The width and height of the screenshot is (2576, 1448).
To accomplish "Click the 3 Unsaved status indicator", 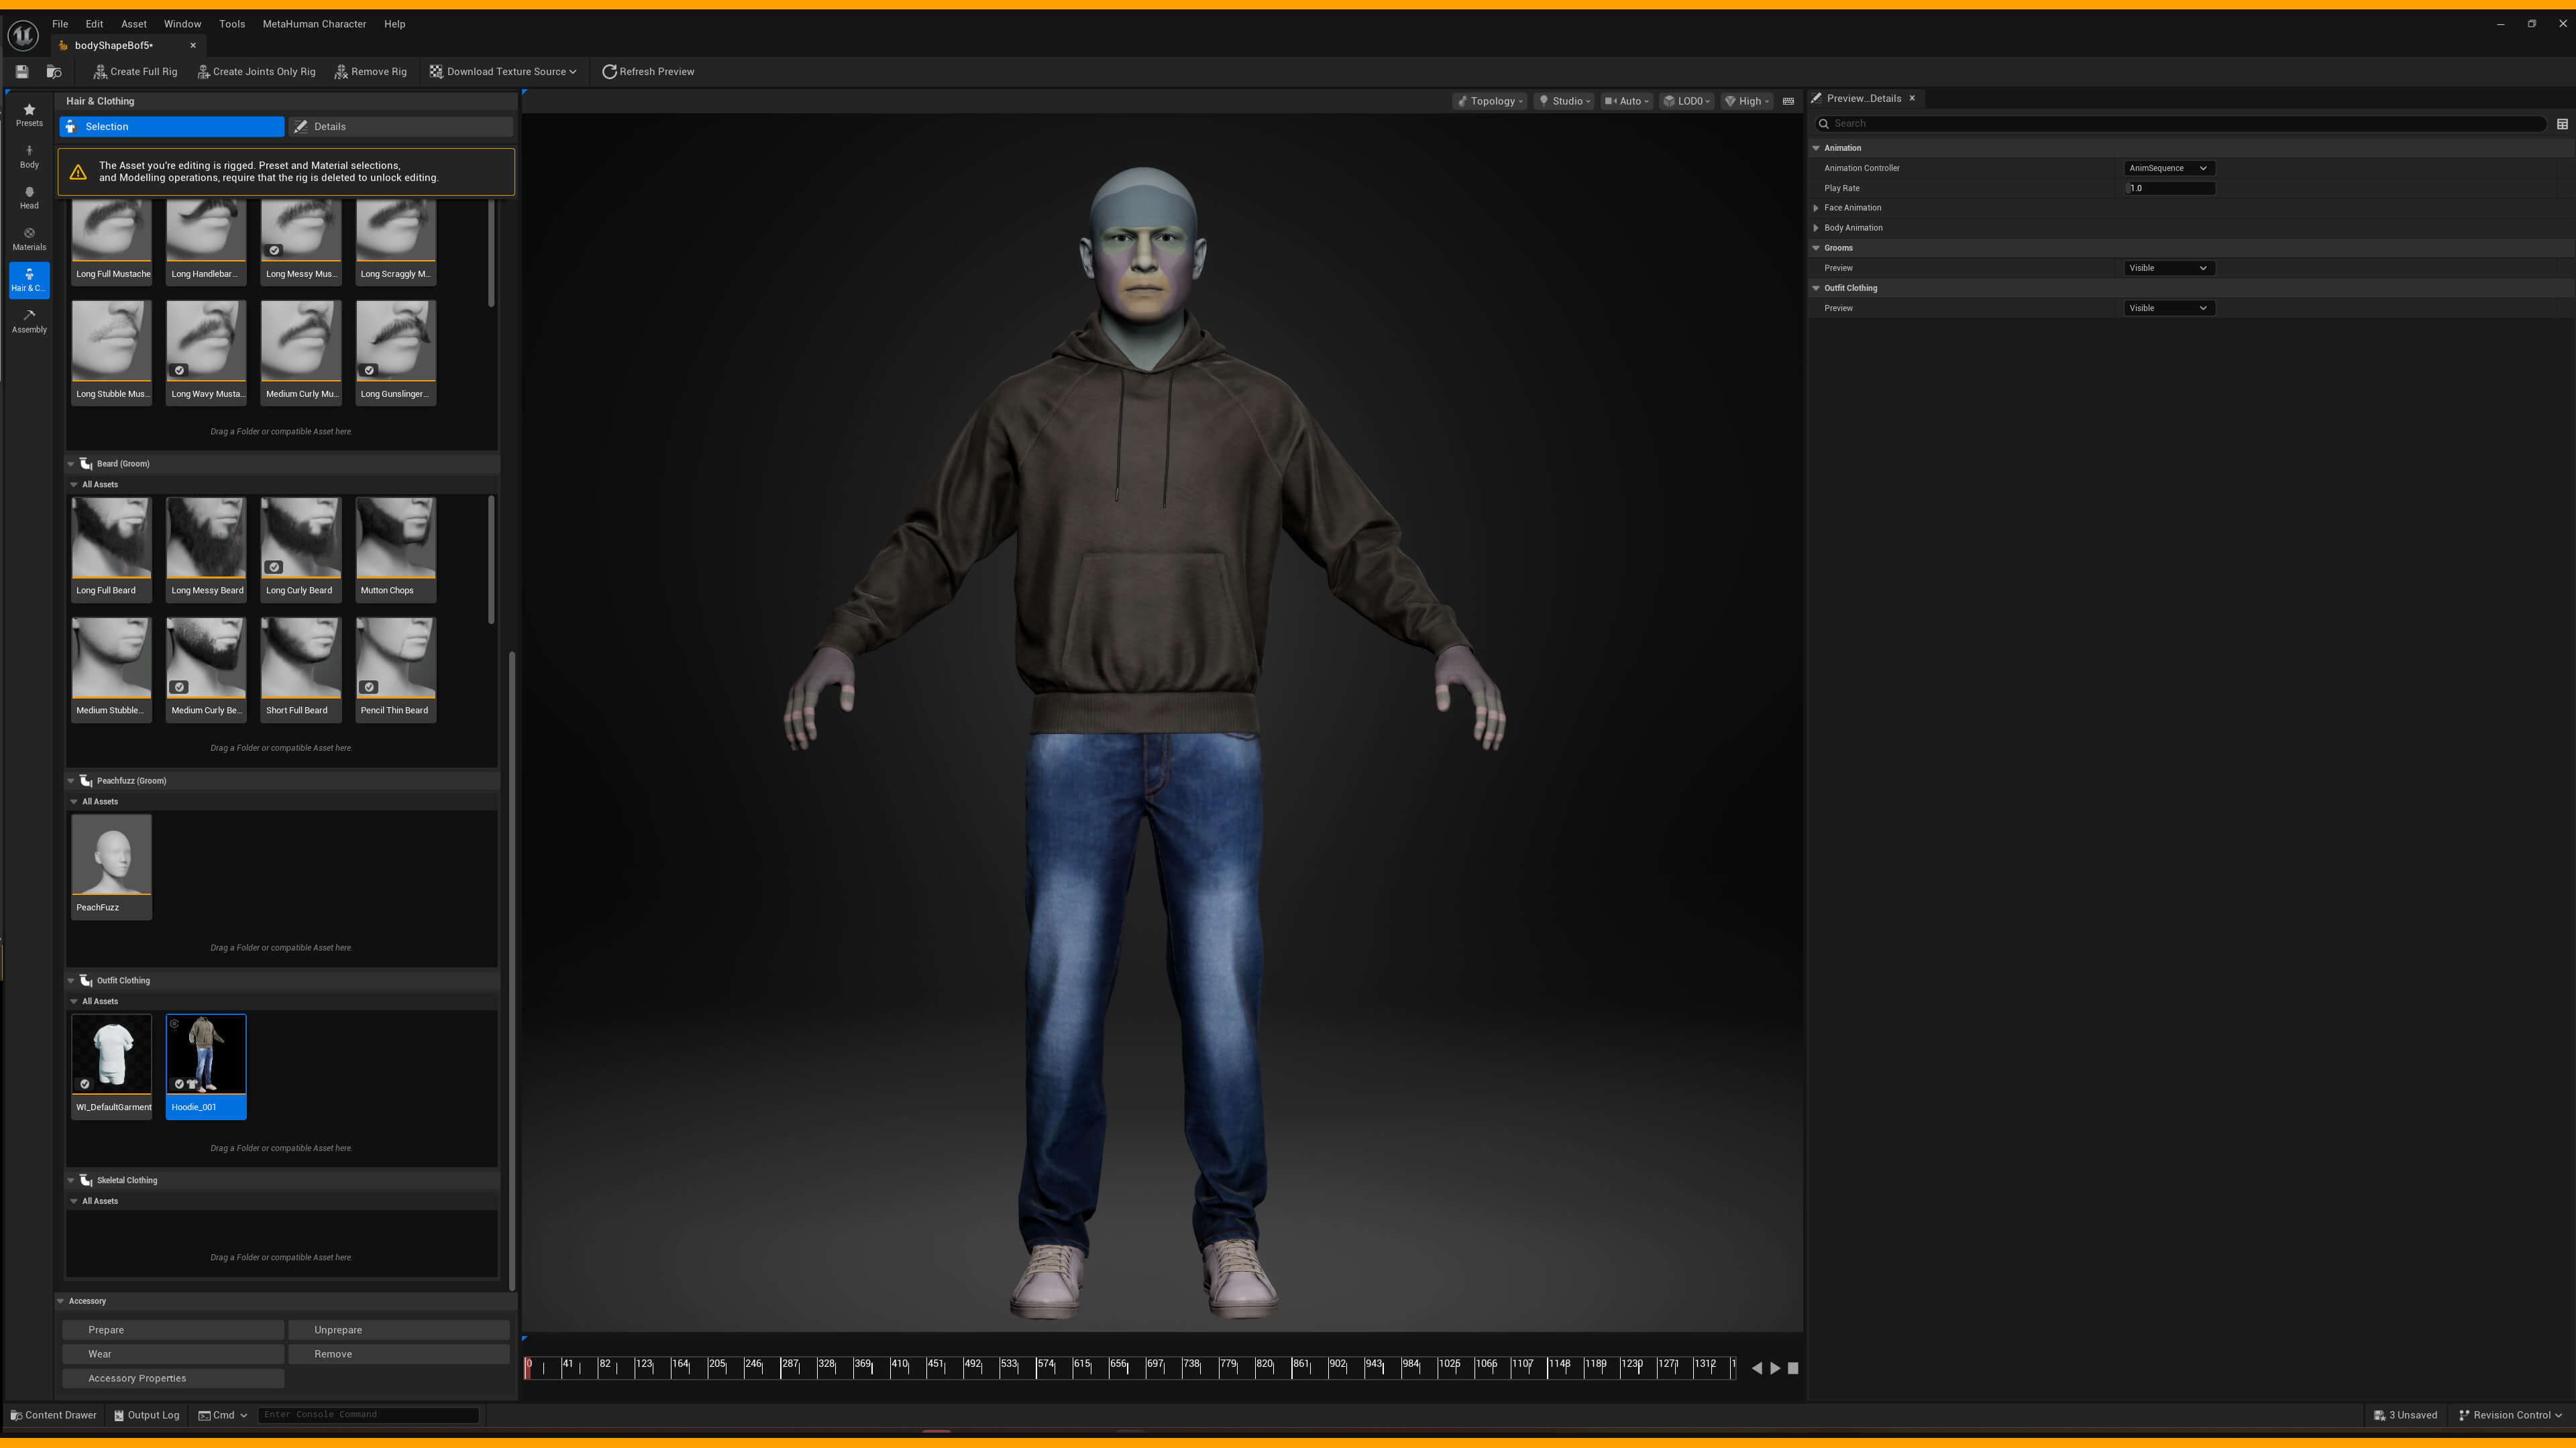I will click(x=2405, y=1415).
